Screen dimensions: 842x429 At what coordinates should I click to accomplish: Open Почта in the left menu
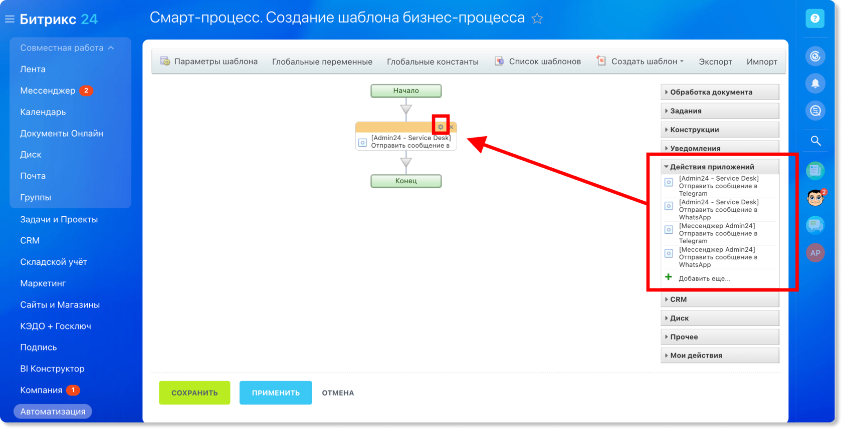[x=33, y=176]
